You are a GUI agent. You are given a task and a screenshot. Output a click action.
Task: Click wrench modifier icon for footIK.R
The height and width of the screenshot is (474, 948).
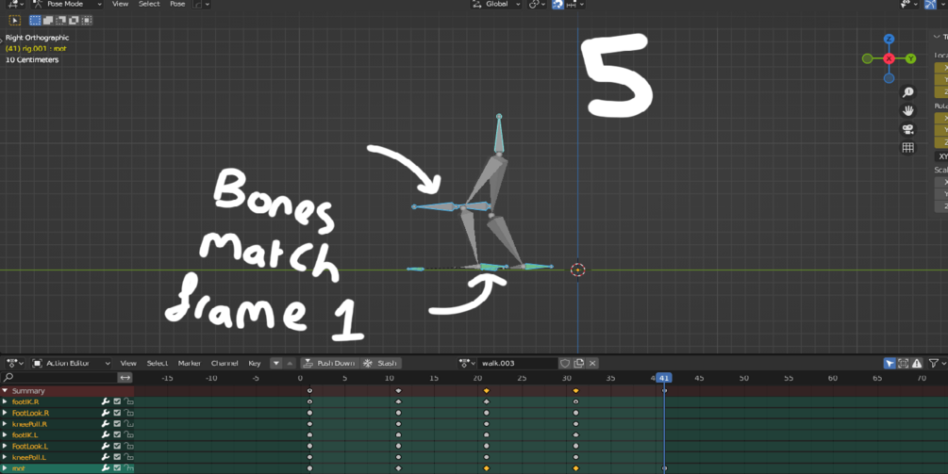[x=106, y=401]
